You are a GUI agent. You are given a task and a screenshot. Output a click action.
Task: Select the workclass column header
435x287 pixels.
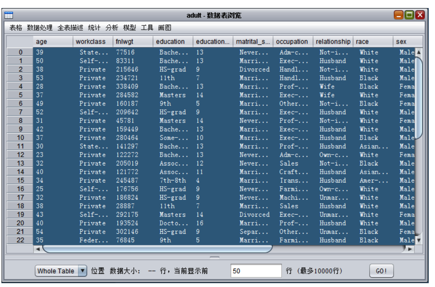(x=93, y=41)
